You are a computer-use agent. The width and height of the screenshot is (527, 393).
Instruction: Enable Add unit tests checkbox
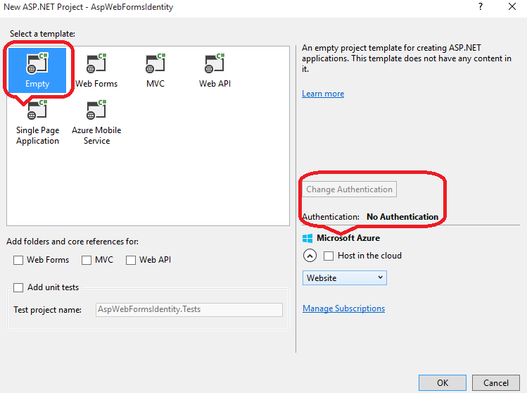[18, 287]
